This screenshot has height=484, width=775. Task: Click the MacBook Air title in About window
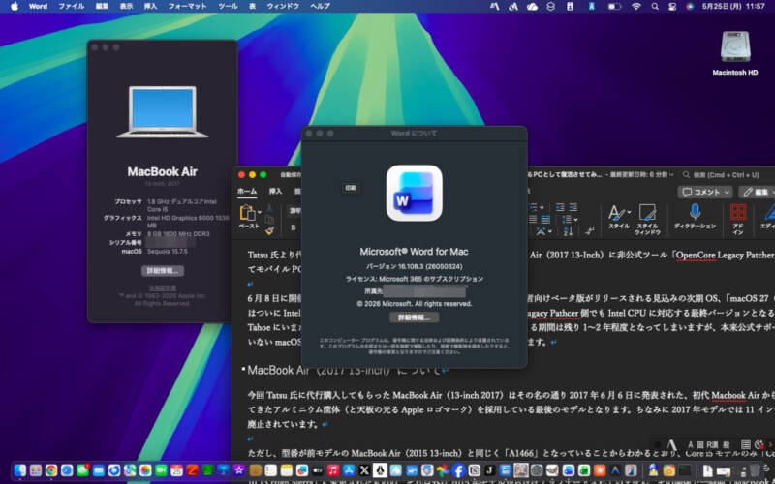click(x=162, y=171)
